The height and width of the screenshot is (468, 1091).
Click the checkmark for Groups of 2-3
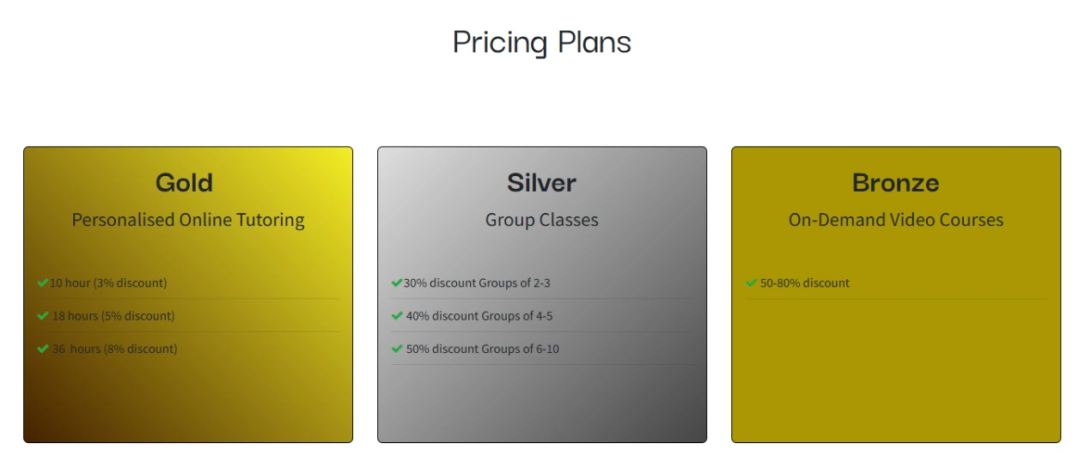(x=396, y=283)
